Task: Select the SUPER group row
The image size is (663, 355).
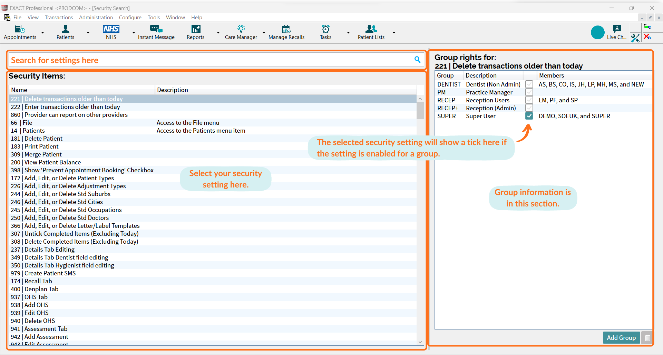Action: point(544,116)
